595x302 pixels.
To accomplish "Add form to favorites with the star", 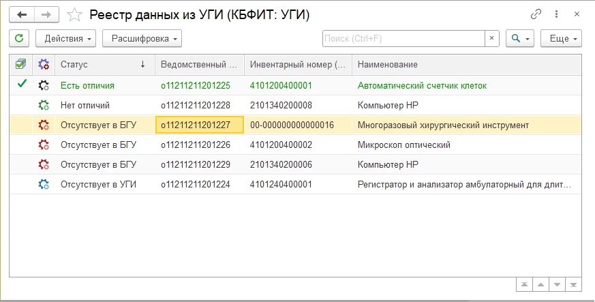I will point(74,15).
